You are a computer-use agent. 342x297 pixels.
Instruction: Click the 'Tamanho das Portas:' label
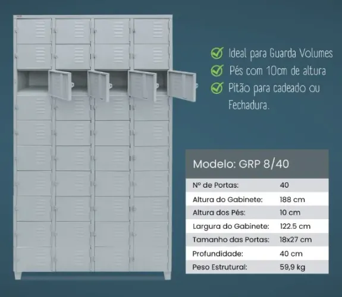click(231, 240)
